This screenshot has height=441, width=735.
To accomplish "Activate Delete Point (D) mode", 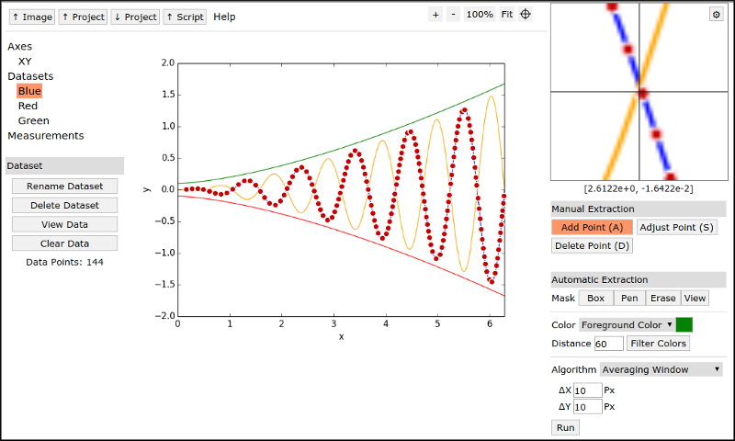I will tap(592, 245).
